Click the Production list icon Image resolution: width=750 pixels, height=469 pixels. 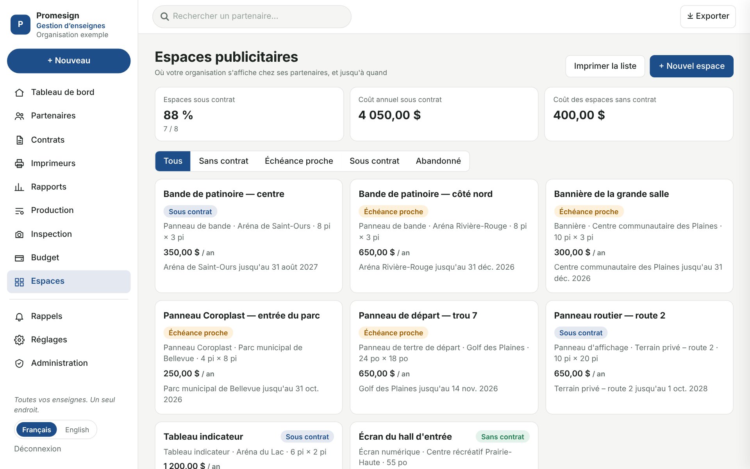[19, 211]
